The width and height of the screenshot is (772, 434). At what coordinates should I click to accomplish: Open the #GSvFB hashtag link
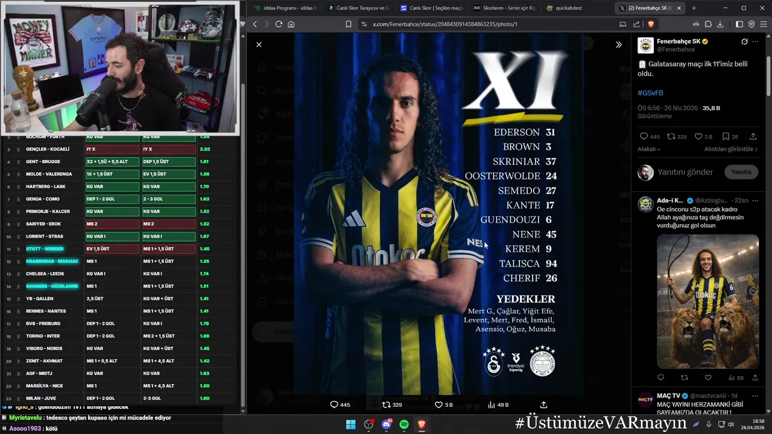[x=650, y=93]
